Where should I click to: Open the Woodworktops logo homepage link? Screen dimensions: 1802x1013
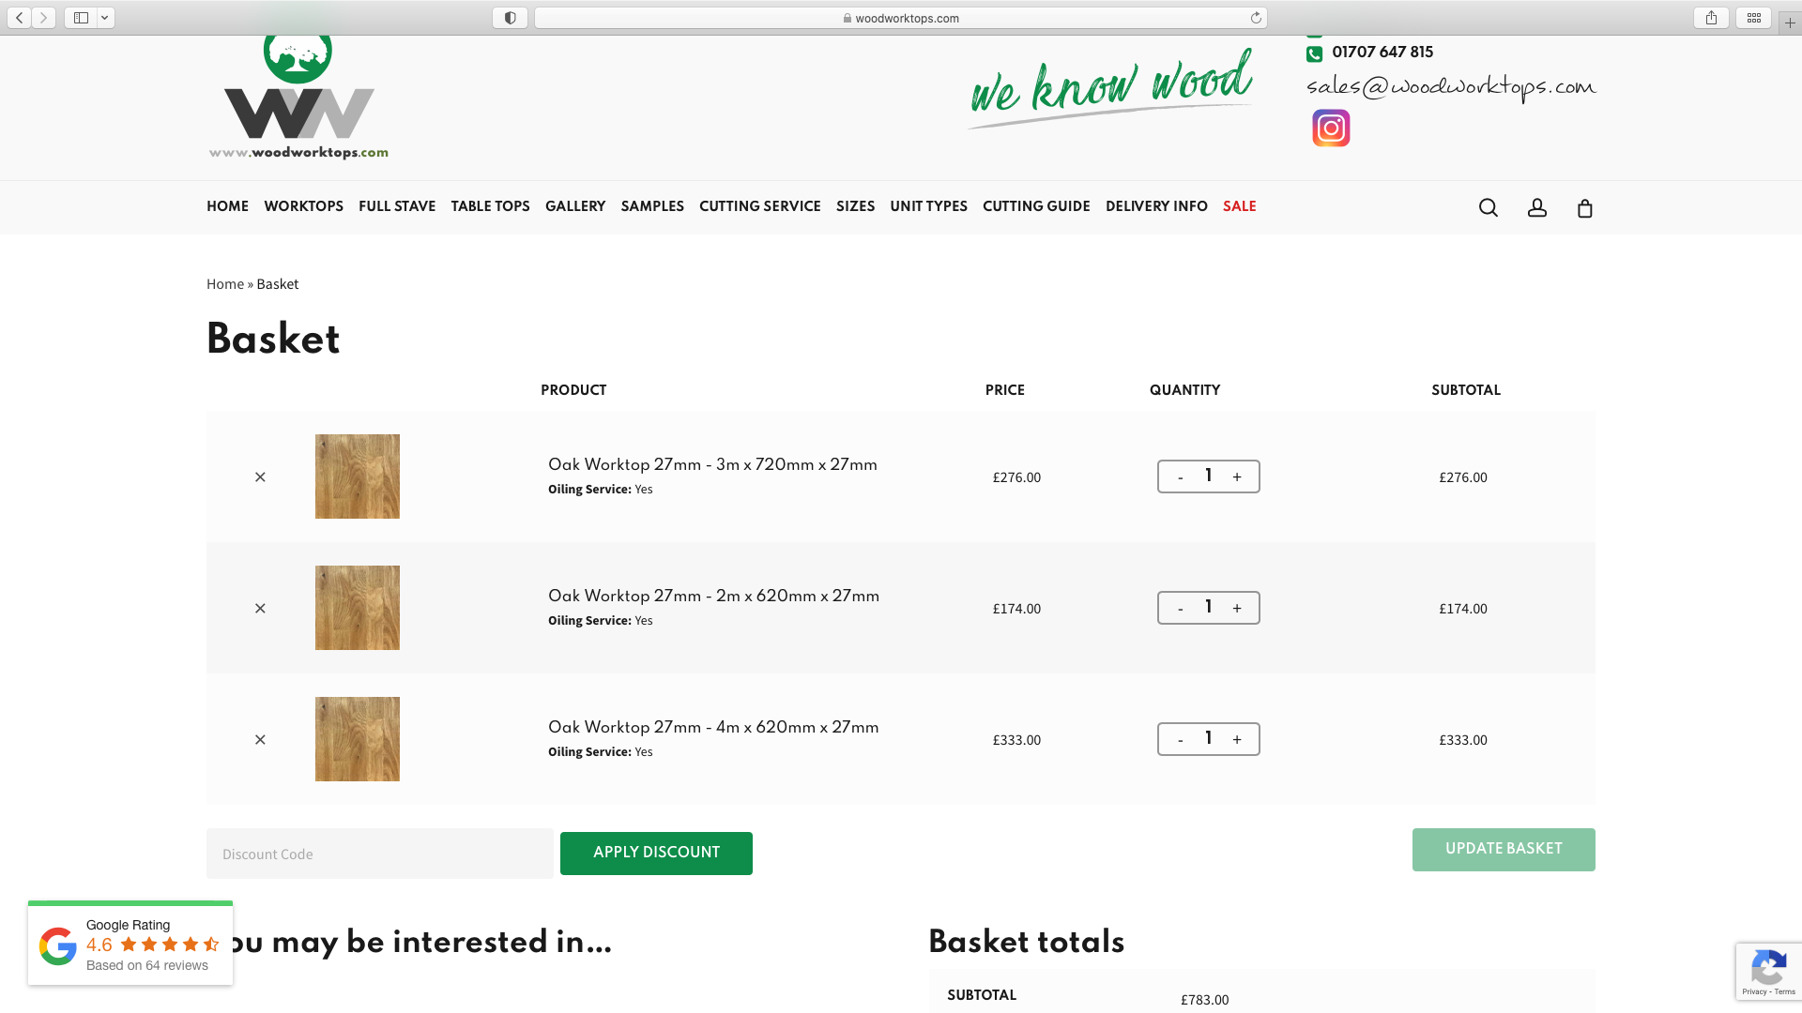tap(298, 98)
